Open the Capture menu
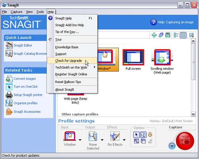Image resolution: width=199 pixels, height=159 pixels. point(17,12)
